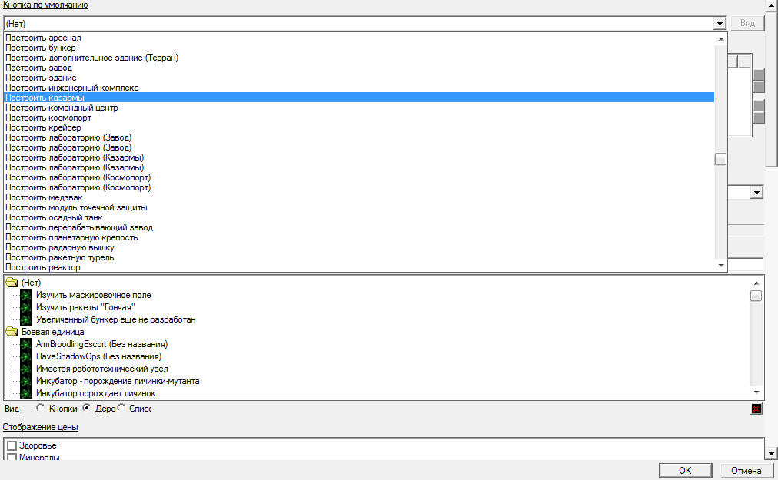Select the "Дерево" tree view radio button
Image resolution: width=778 pixels, height=480 pixels.
(87, 409)
